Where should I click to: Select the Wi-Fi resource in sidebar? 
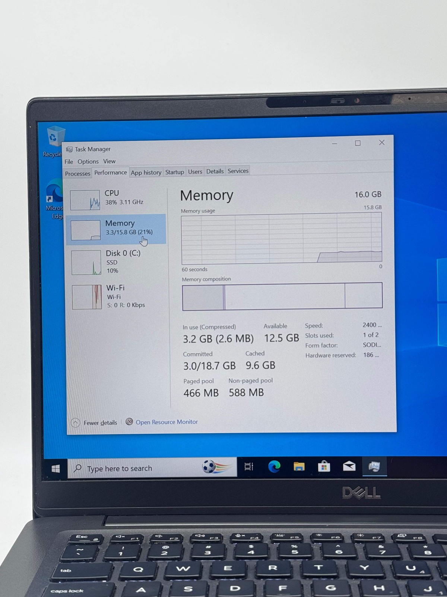[x=117, y=297]
